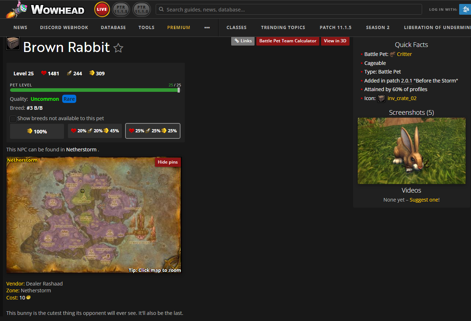
Task: Switch to PTR 11.1.5 badge
Action: (121, 9)
